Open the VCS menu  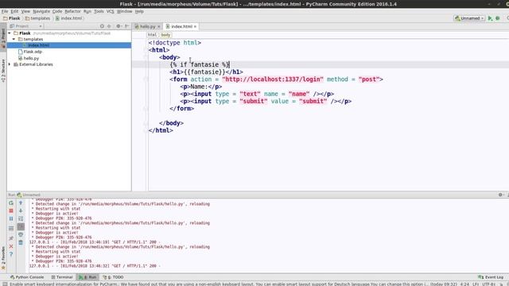pos(110,11)
